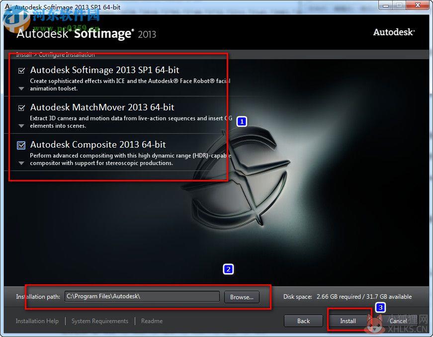Image resolution: width=433 pixels, height=337 pixels.
Task: Click the MatchMover description about 3D camera
Action: click(131, 122)
